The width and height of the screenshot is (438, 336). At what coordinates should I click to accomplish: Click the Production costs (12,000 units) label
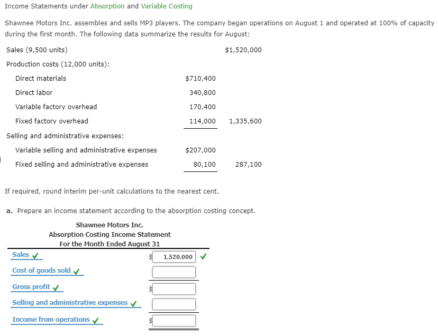point(58,64)
